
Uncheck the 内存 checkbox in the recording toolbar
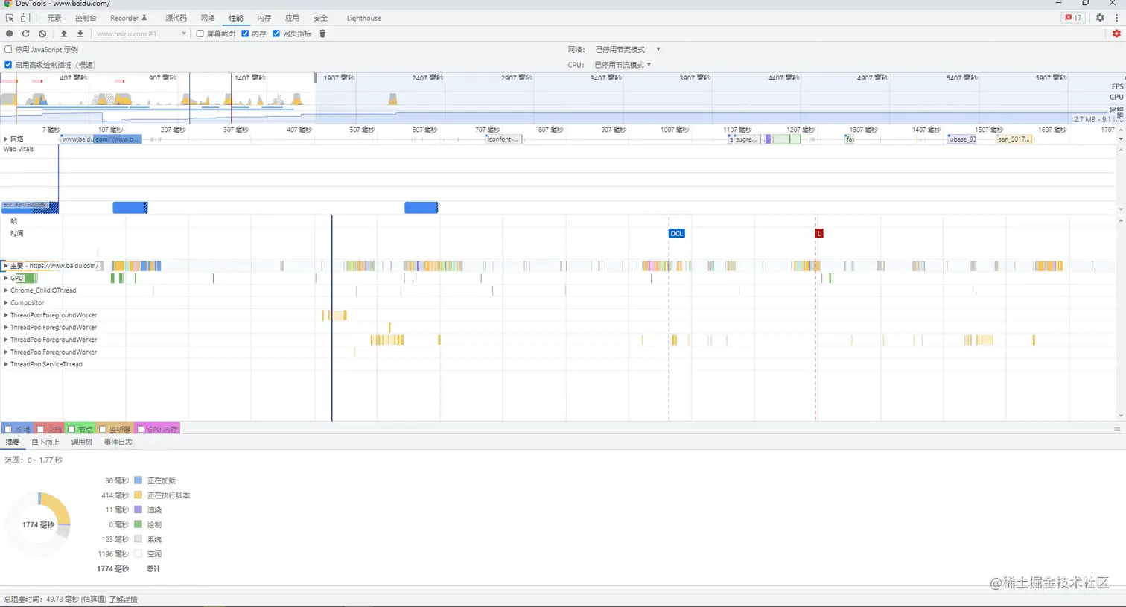tap(245, 34)
